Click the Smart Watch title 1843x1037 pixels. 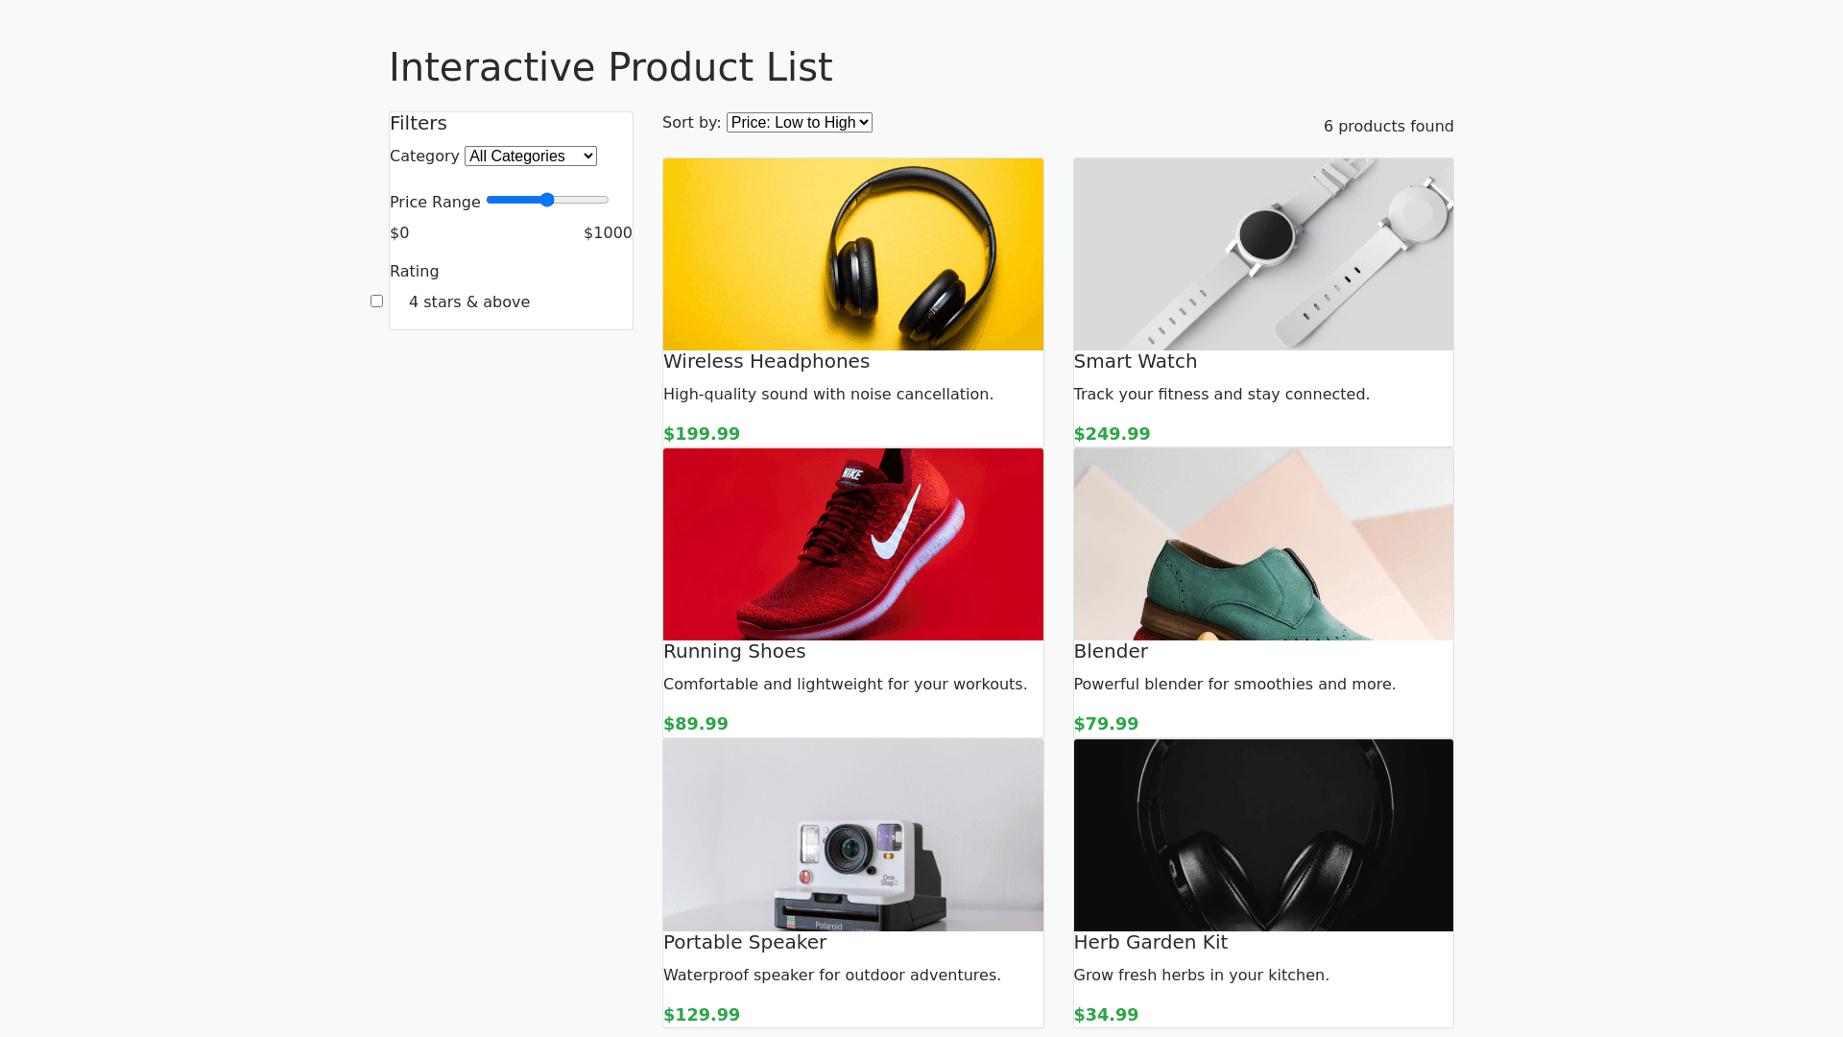[1135, 362]
